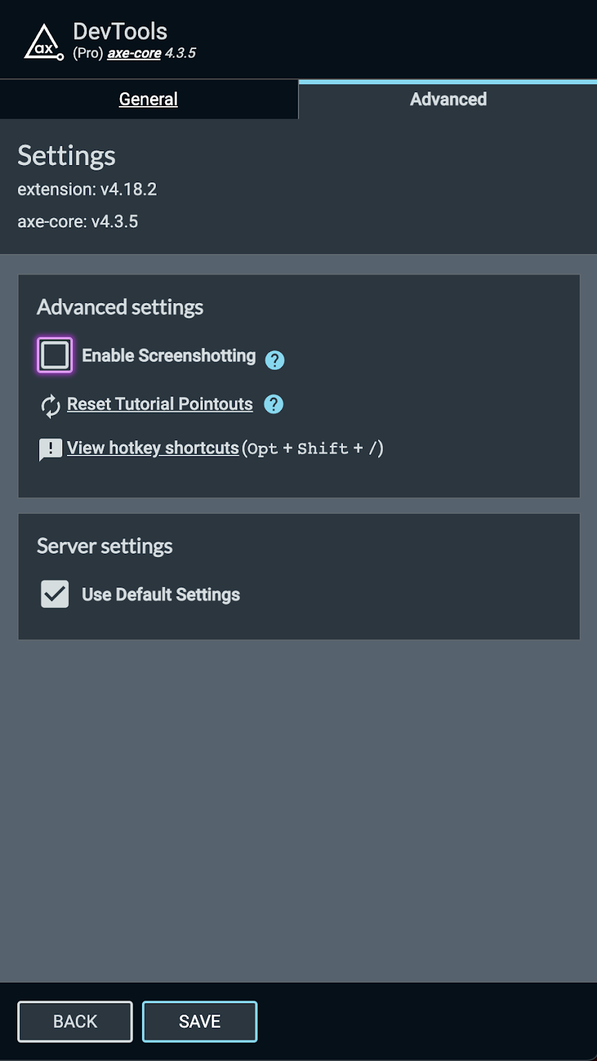
Task: Click help icon beside Reset Tutorial Pointouts
Action: pyautogui.click(x=273, y=404)
